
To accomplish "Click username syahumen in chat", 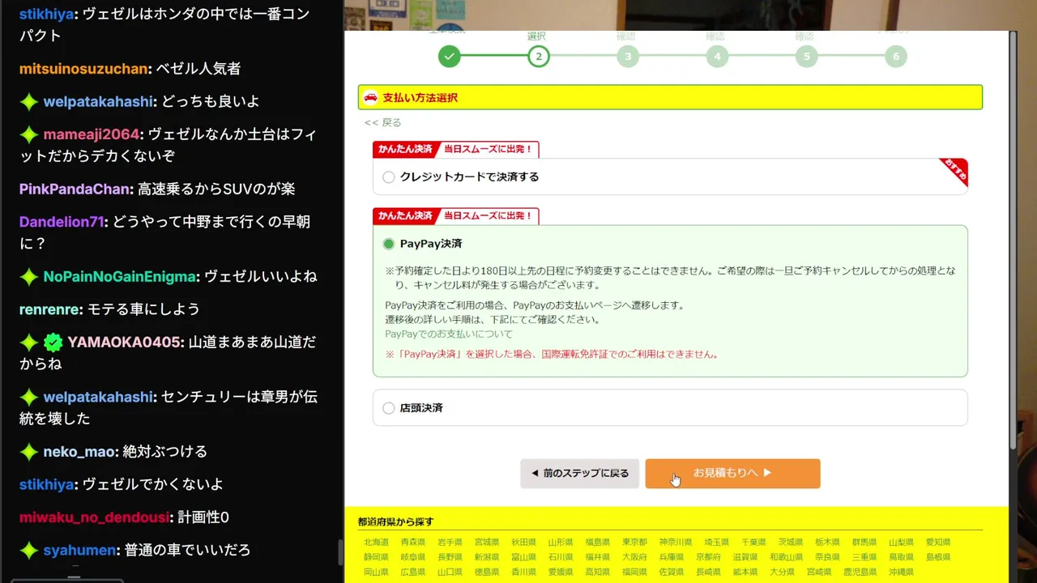I will coord(79,551).
